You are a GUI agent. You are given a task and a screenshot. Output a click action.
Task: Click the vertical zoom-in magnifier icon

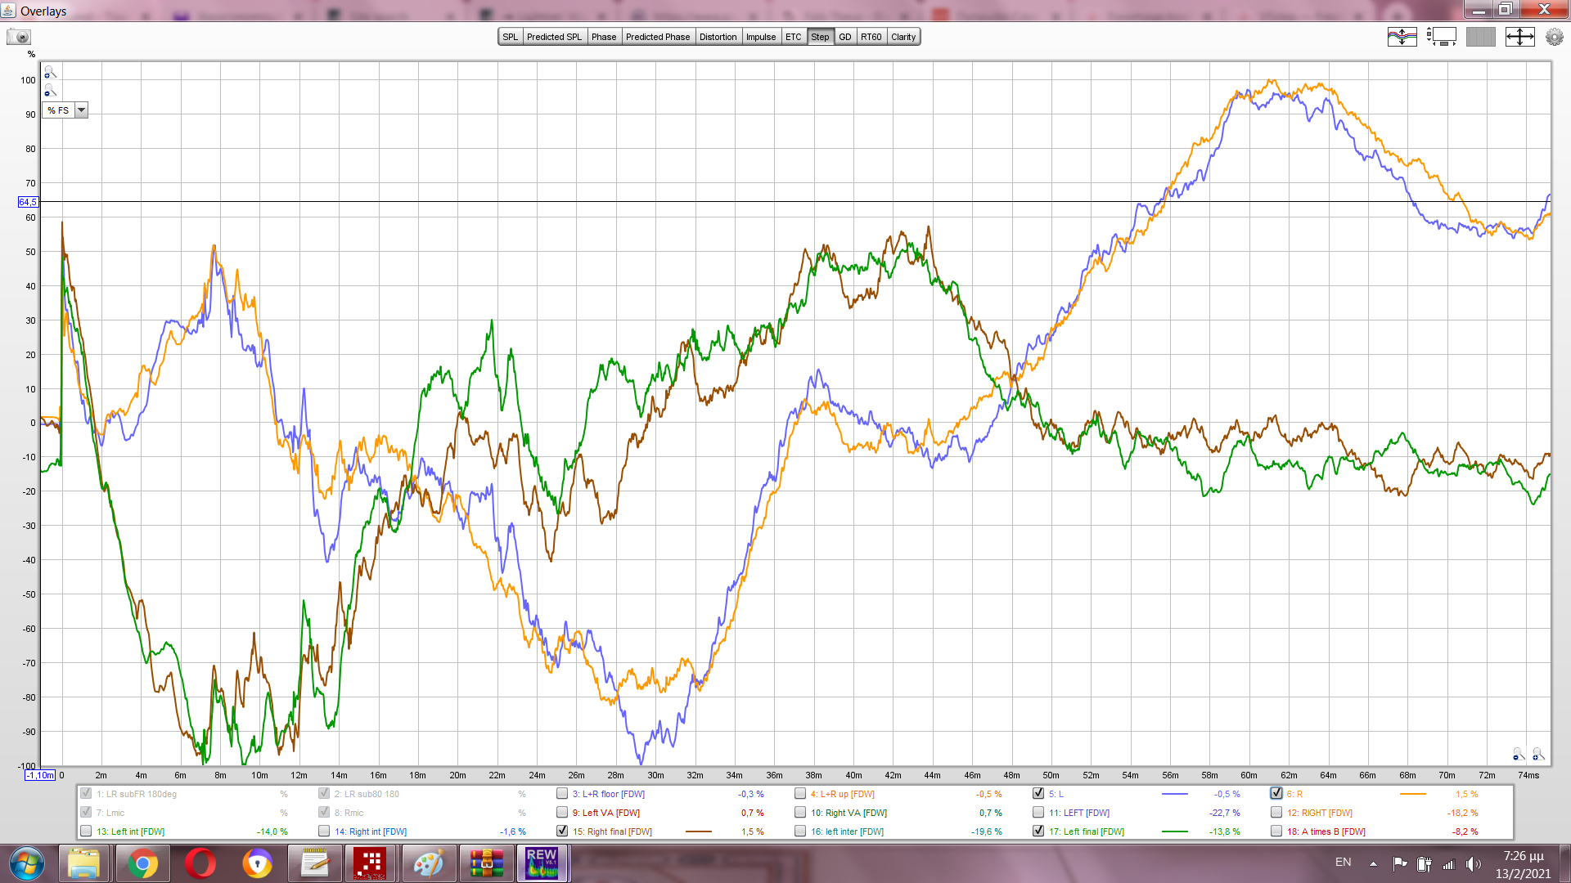(50, 73)
